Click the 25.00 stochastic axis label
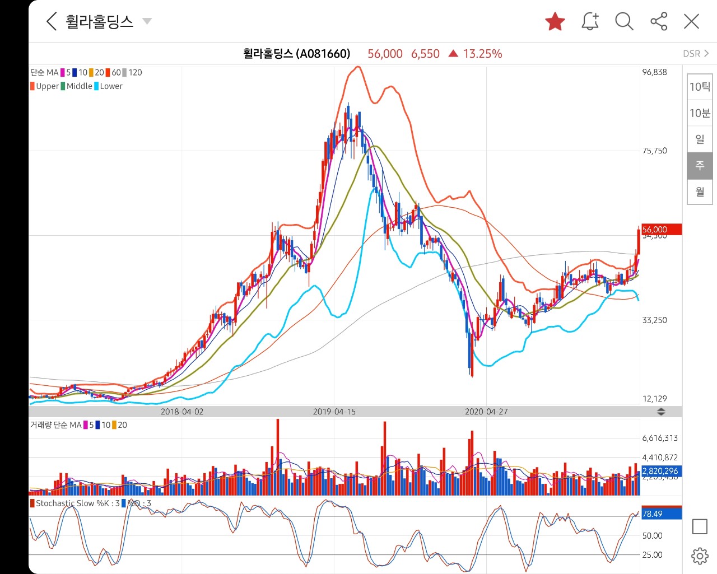The image size is (717, 574). (652, 555)
